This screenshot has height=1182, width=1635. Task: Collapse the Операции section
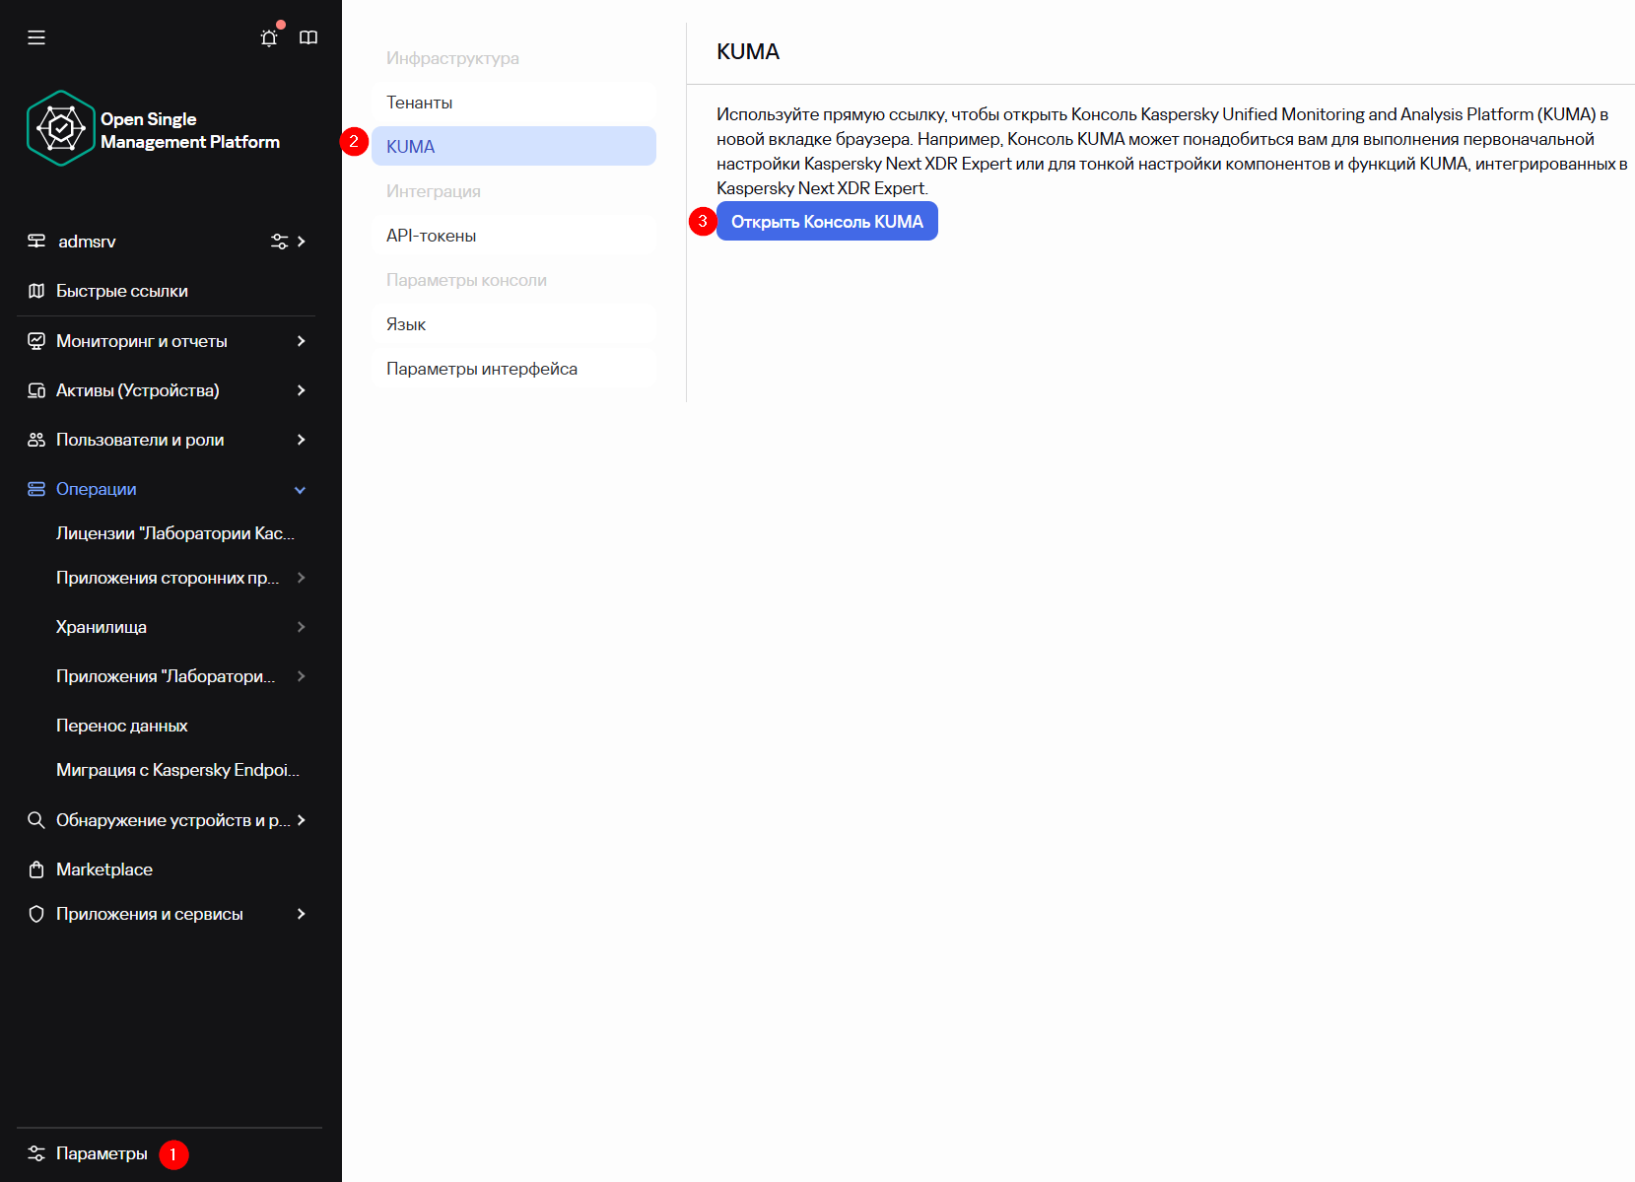[301, 490]
